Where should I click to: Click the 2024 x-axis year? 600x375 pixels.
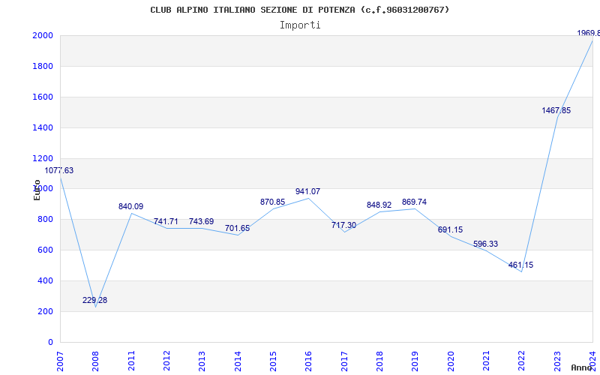(592, 361)
